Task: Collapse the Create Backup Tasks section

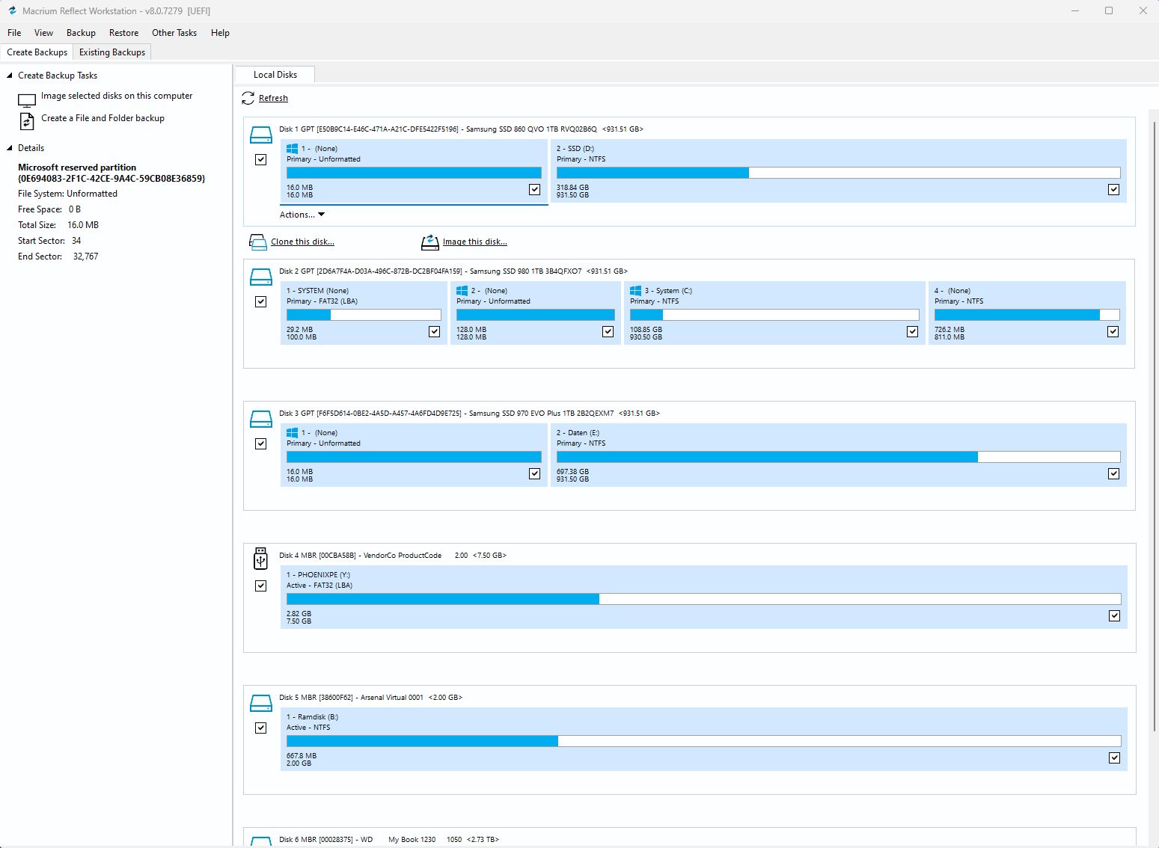Action: click(10, 76)
